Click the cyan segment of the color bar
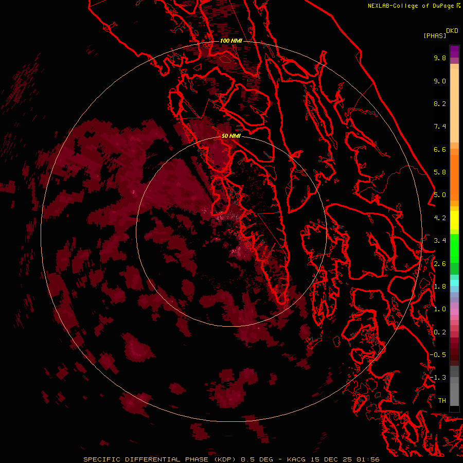 pyautogui.click(x=454, y=283)
